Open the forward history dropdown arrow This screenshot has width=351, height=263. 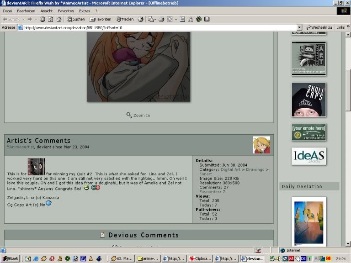36,19
